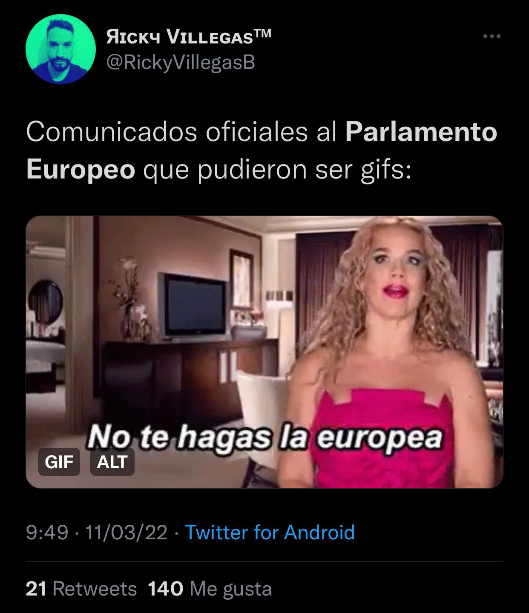Screen dimensions: 529x613
Task: Click the bold Europeo word in tweet
Action: (80, 170)
